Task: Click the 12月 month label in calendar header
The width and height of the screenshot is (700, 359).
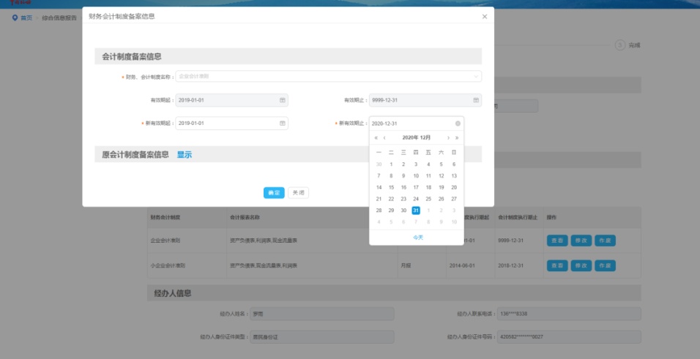Action: pos(425,137)
